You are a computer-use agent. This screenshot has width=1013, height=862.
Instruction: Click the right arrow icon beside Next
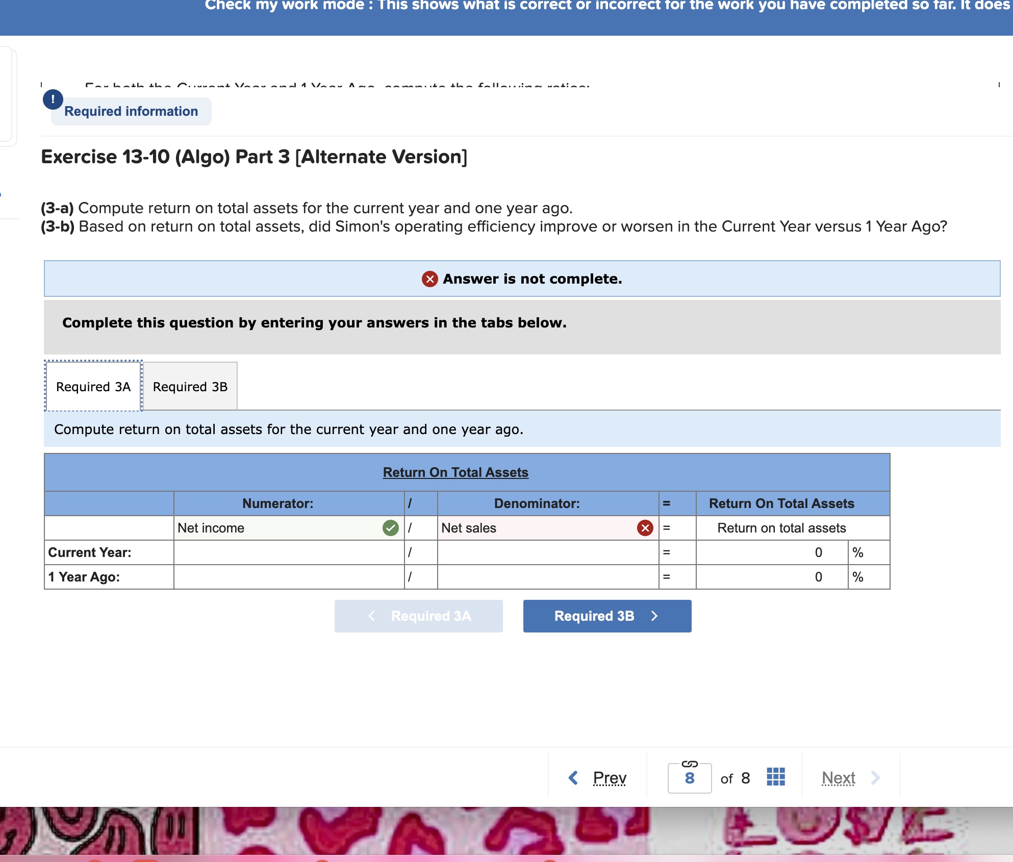coord(876,777)
